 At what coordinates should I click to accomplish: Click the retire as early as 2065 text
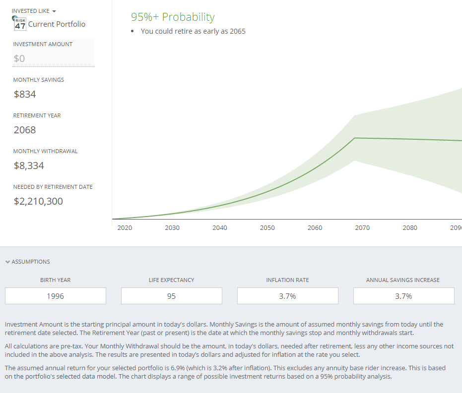coord(193,31)
